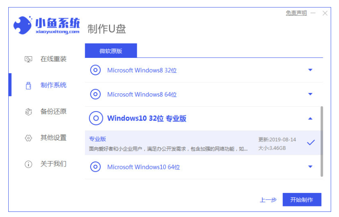Select the 在线重装 monitor icon

28,59
